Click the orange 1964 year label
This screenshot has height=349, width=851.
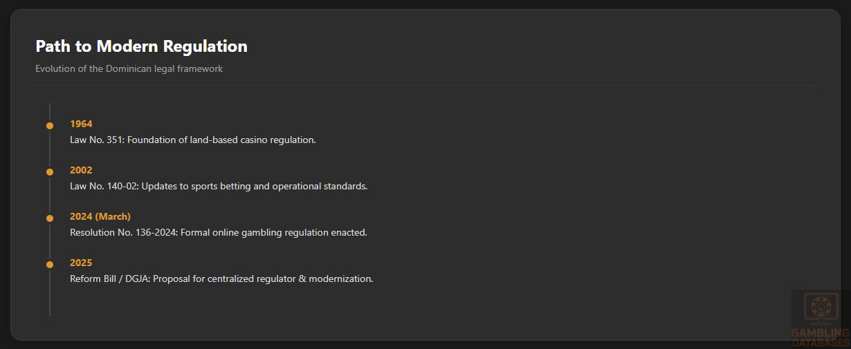coord(81,124)
